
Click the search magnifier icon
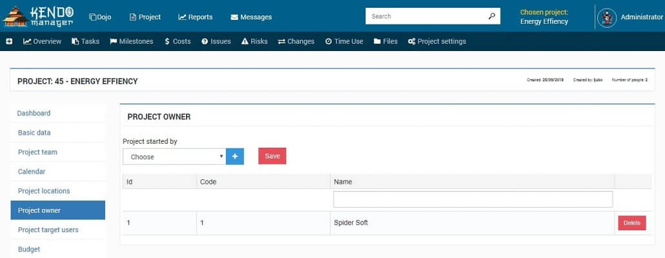[491, 16]
